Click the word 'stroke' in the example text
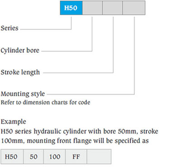Screen dimensions: 181x167 tap(149, 131)
